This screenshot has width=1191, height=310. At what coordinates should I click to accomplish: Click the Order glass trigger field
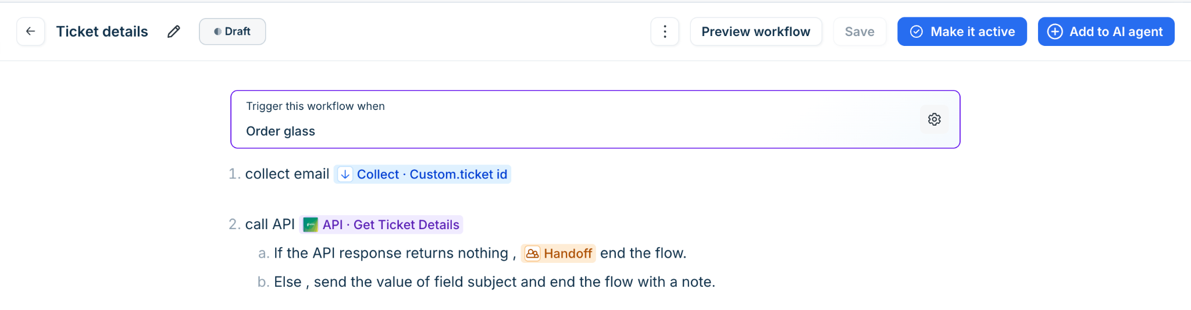[x=595, y=119]
